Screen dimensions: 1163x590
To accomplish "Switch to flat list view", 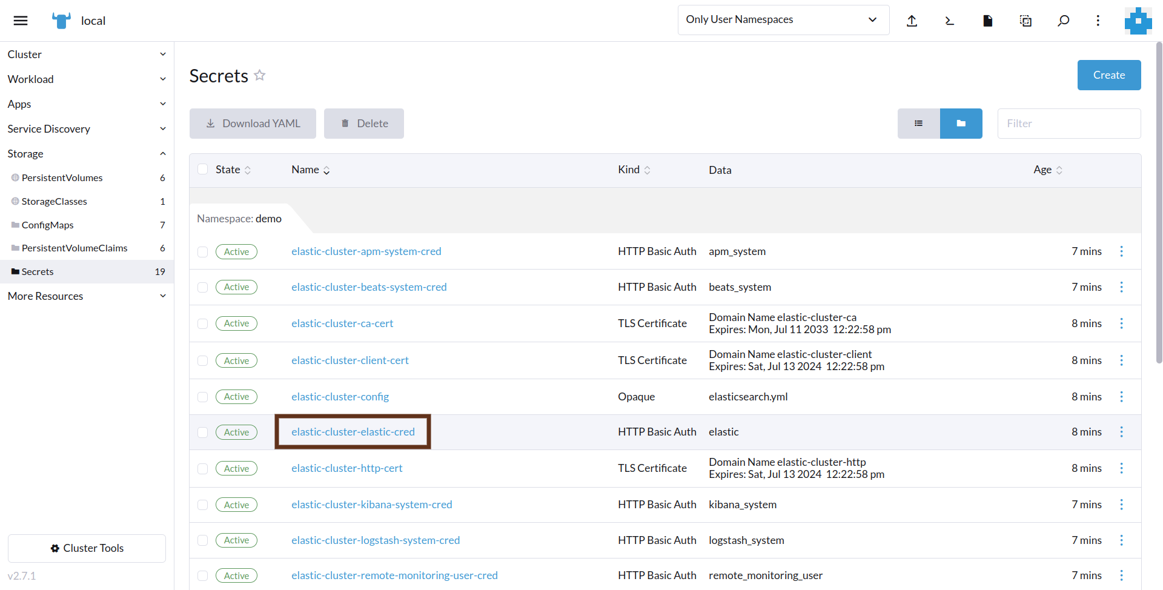I will pyautogui.click(x=918, y=124).
